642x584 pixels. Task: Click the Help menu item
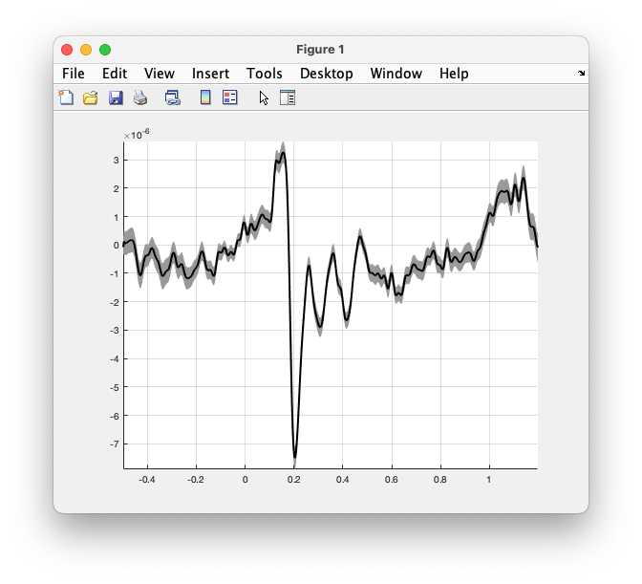click(454, 74)
